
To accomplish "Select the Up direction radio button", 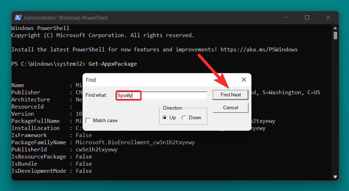I will pos(165,118).
